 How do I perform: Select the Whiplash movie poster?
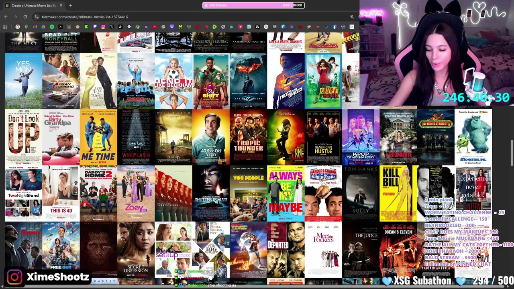point(136,137)
